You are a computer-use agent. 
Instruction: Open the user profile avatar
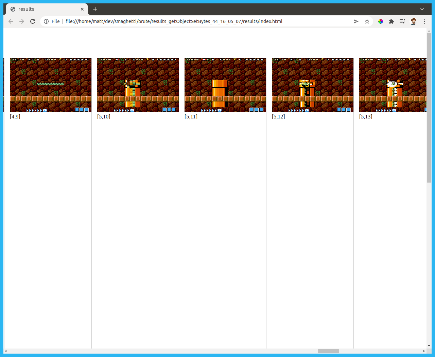pyautogui.click(x=413, y=21)
